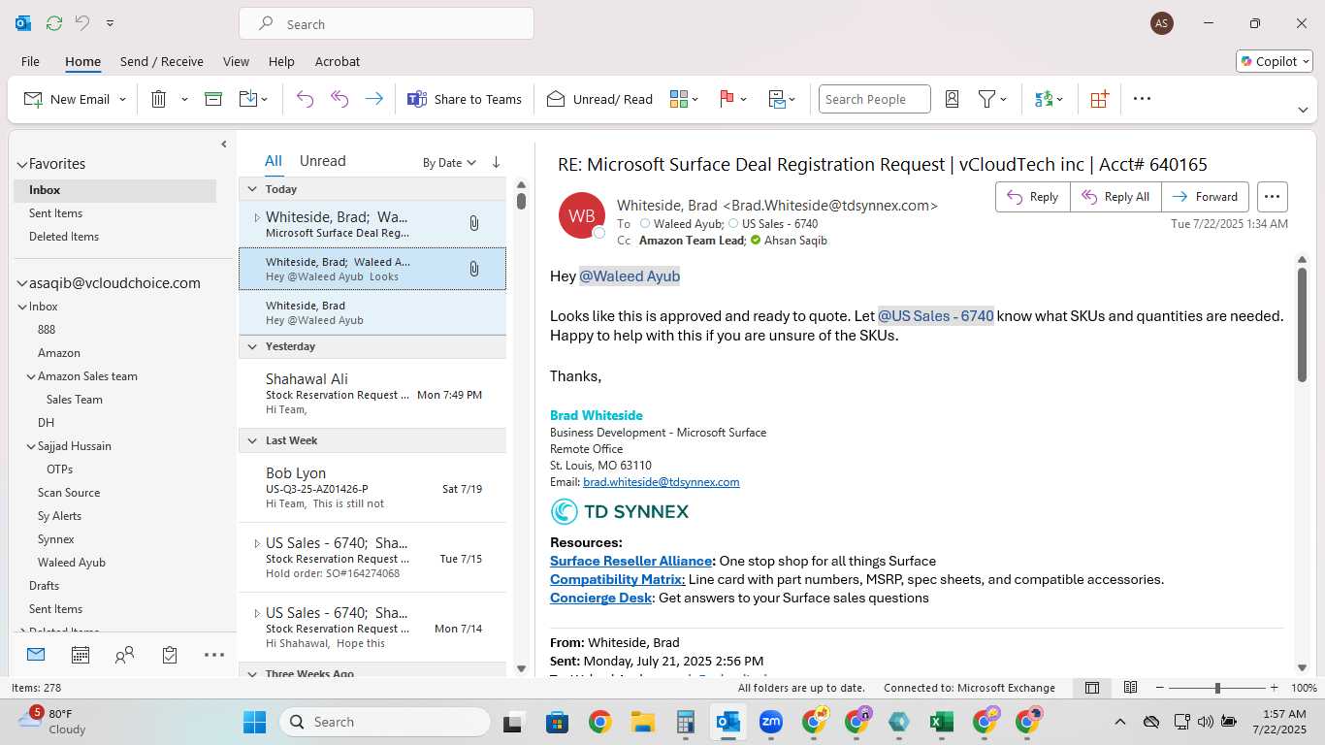The image size is (1325, 745).
Task: Click the Follow Up flag icon
Action: [727, 99]
